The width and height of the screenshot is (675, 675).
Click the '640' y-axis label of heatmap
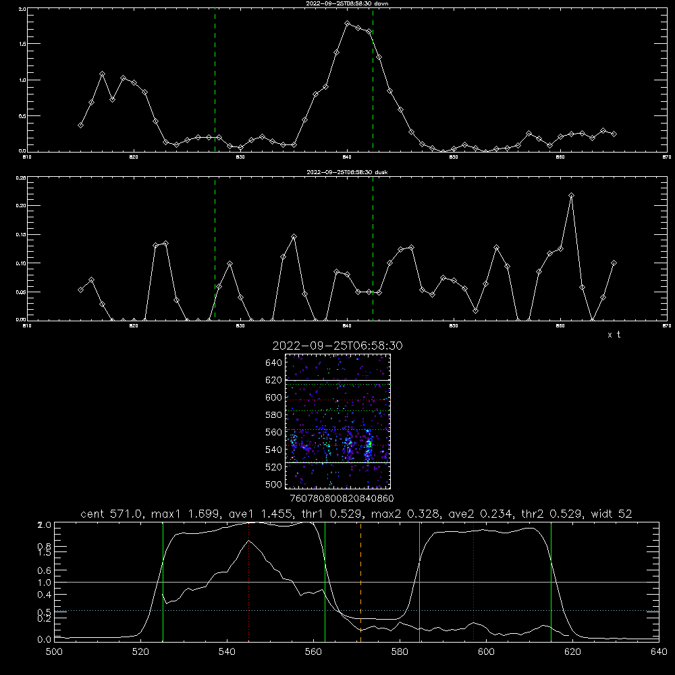[x=274, y=363]
